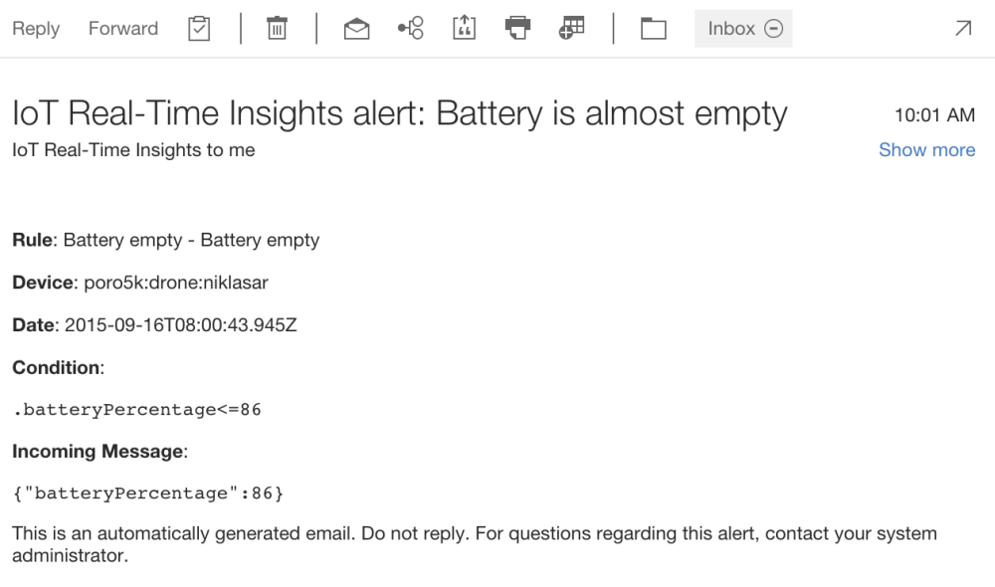The width and height of the screenshot is (995, 587).
Task: Move message using the folder icon
Action: [x=653, y=29]
